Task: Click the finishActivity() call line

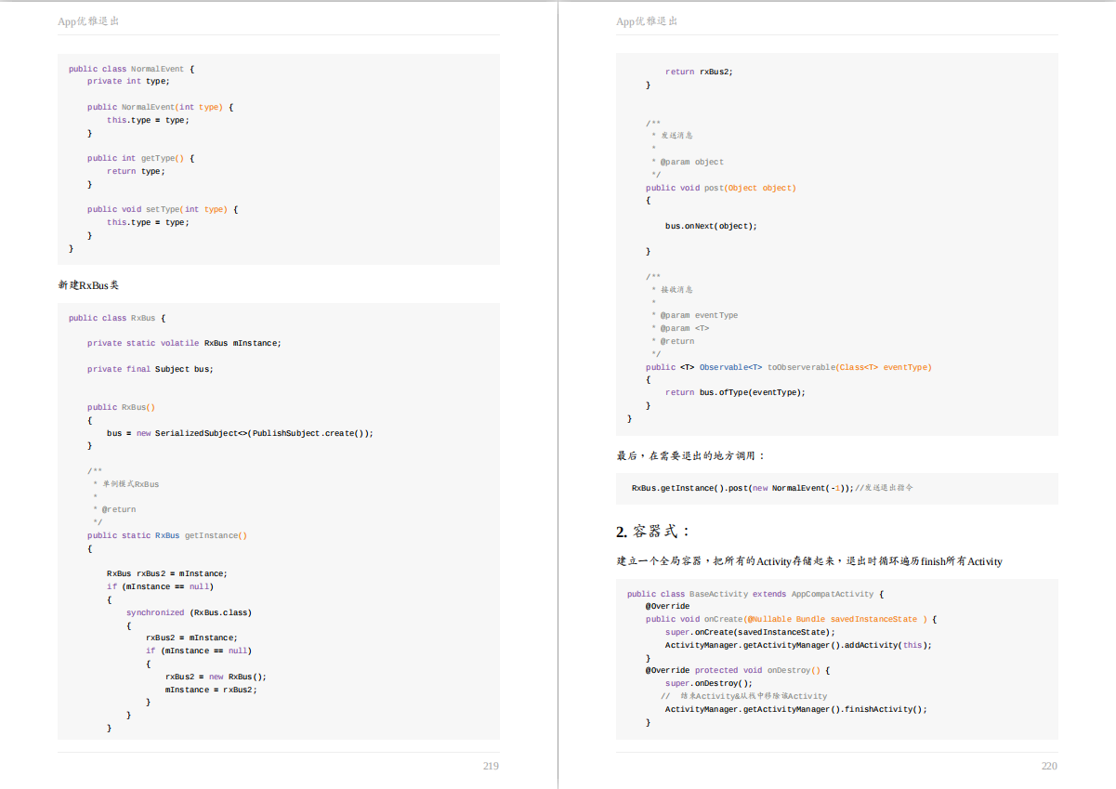Action: tap(796, 709)
